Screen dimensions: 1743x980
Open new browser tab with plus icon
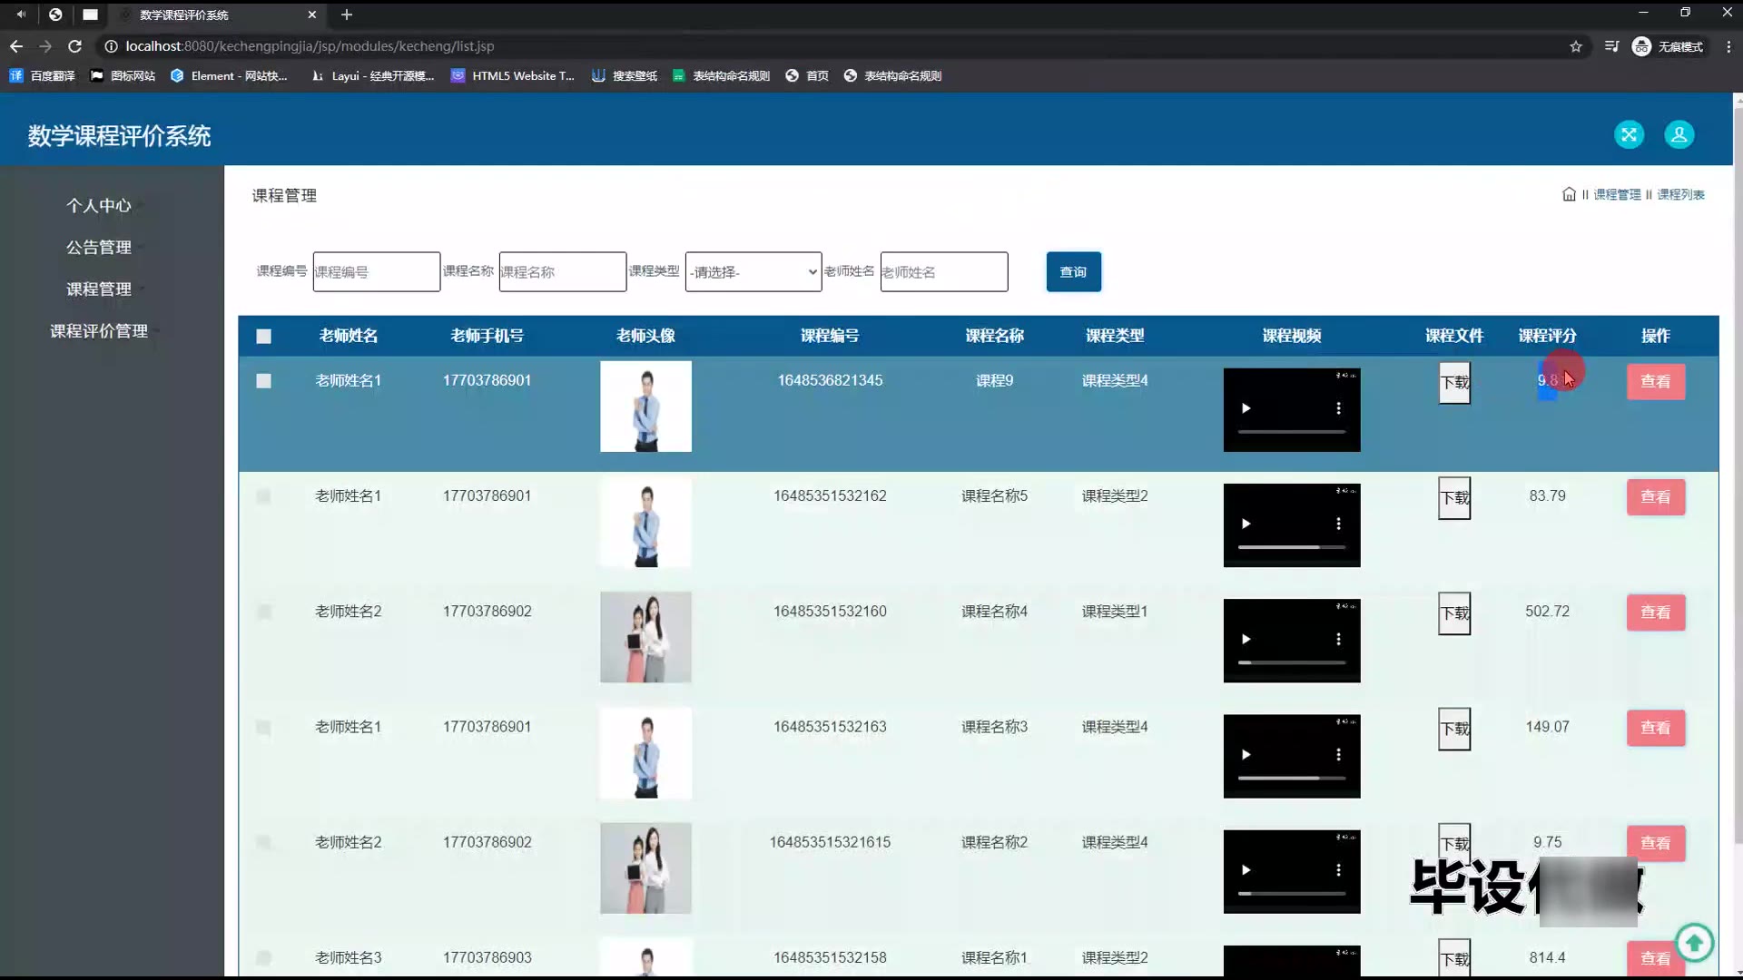(x=347, y=15)
